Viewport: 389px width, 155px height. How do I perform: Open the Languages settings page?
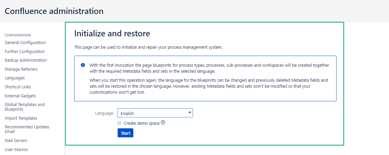point(15,78)
